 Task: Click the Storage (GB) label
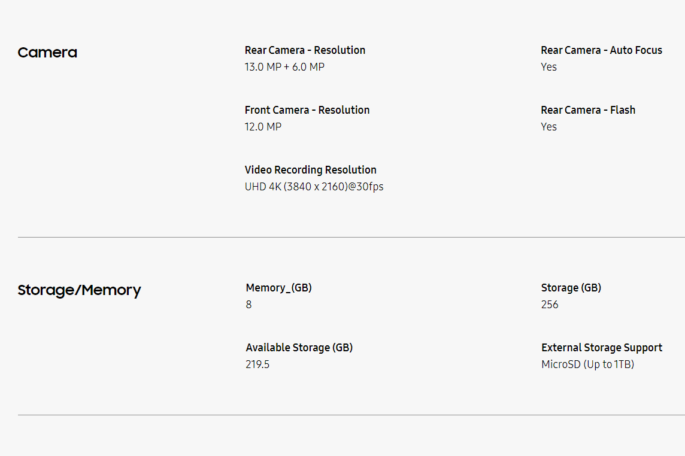pyautogui.click(x=571, y=288)
